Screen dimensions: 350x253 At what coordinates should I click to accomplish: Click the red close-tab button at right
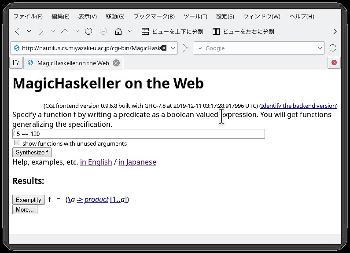click(334, 63)
